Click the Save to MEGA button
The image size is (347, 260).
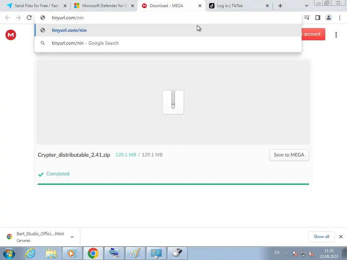click(289, 155)
